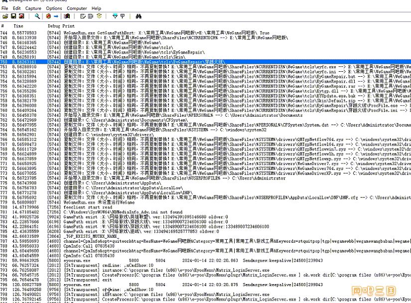Click the 'Time' column header
This screenshot has height=303, width=411.
pos(18,26)
